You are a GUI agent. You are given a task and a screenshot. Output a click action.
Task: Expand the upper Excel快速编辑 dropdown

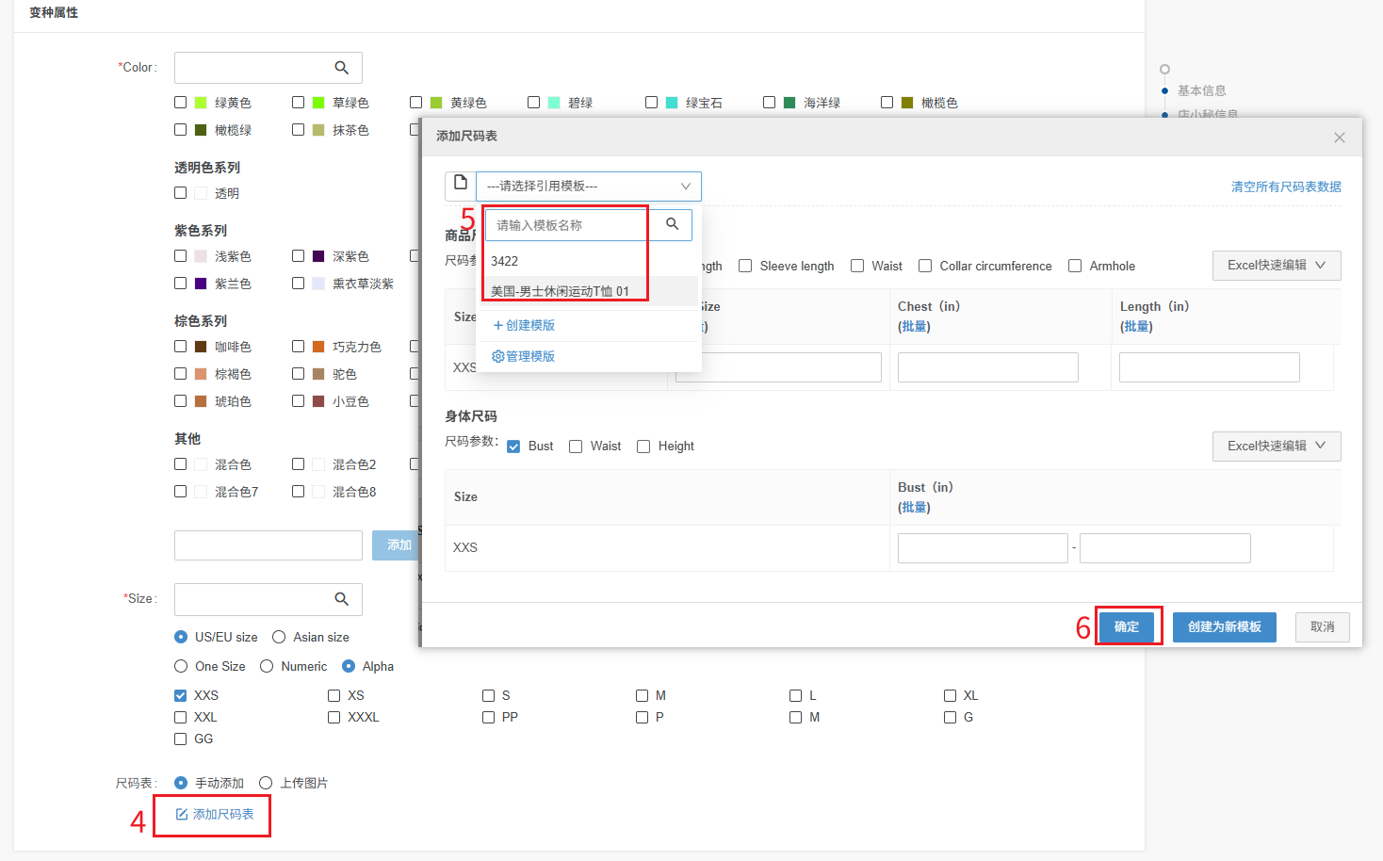1276,266
